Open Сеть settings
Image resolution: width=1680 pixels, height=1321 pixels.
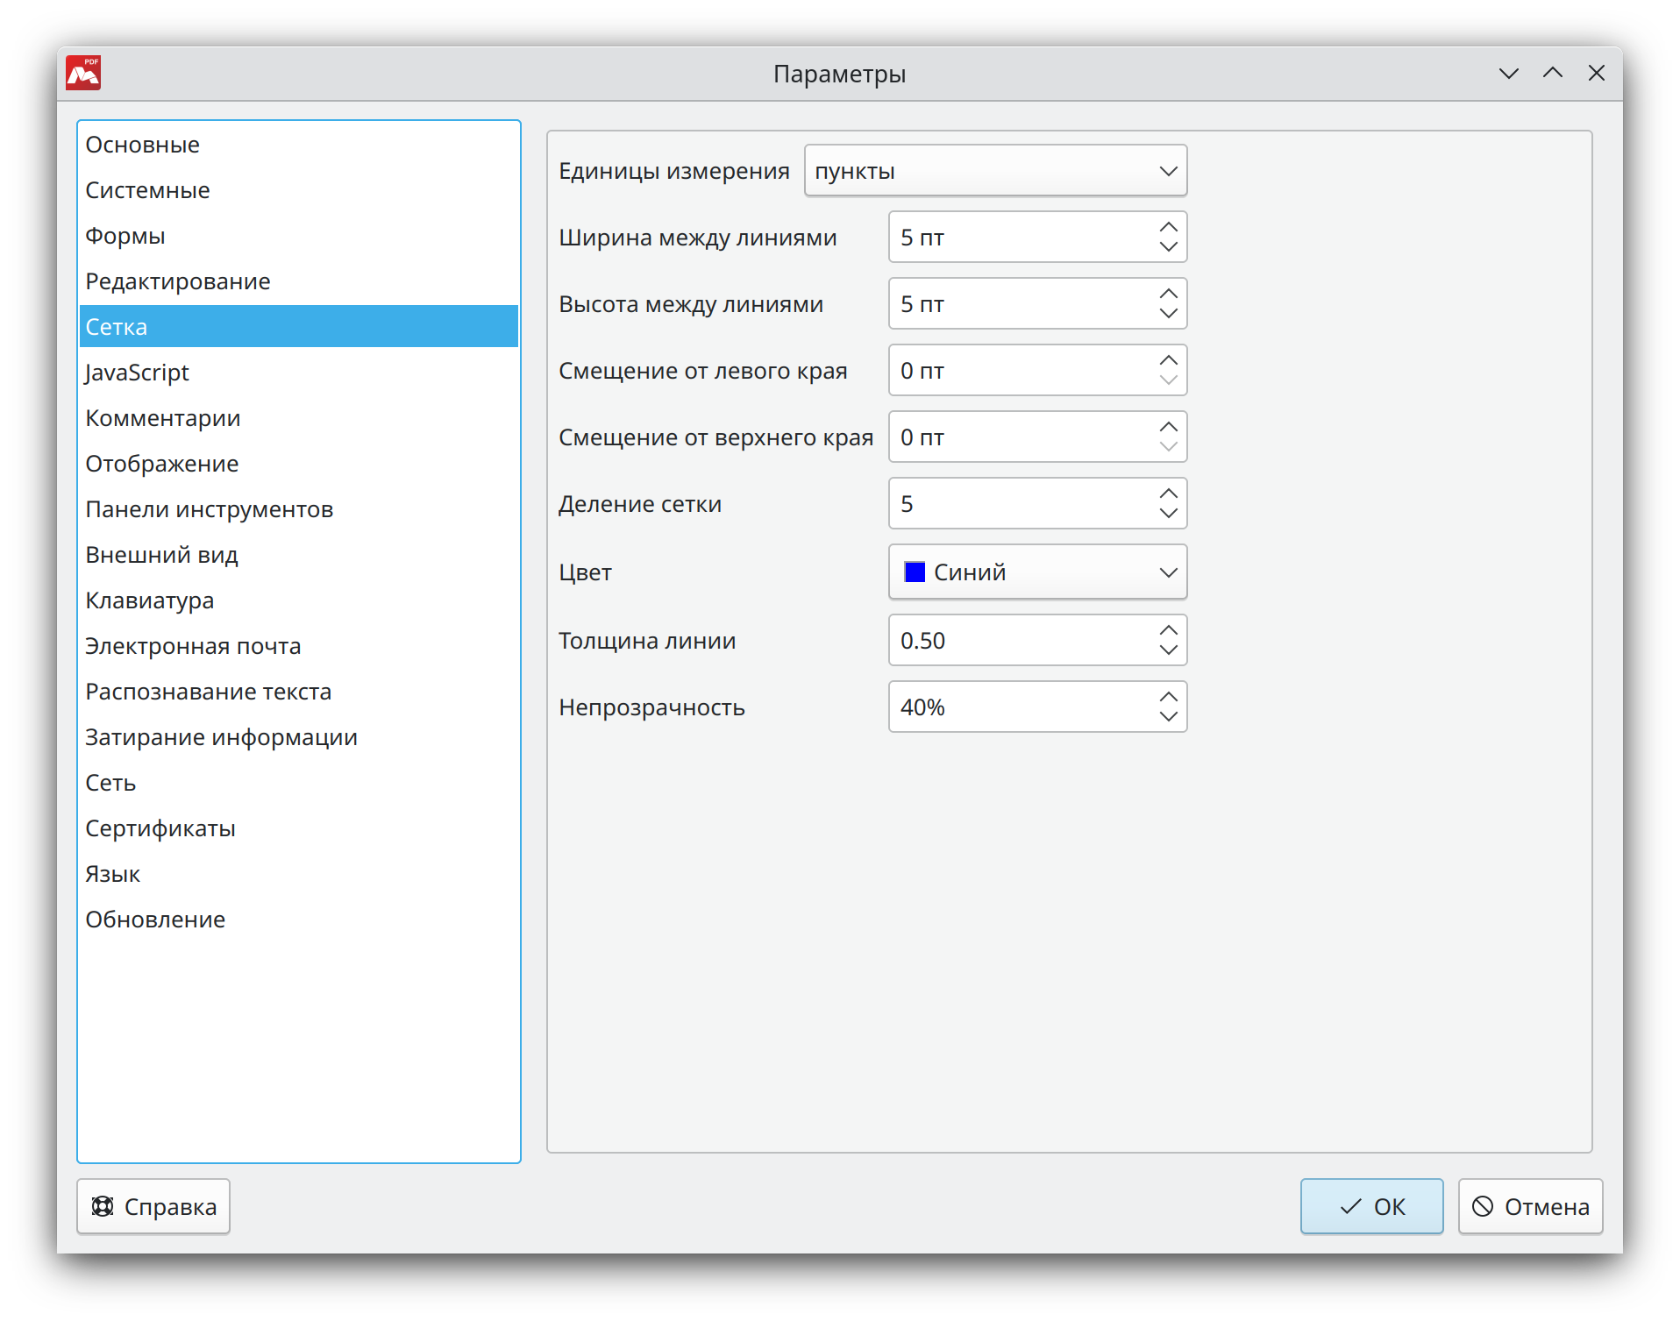[x=298, y=783]
